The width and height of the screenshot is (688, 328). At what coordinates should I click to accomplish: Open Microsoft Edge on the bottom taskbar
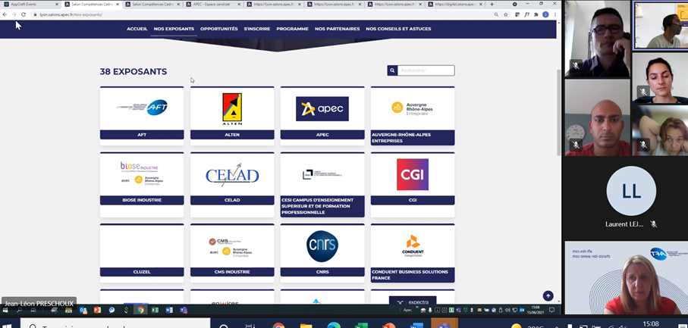(x=334, y=325)
